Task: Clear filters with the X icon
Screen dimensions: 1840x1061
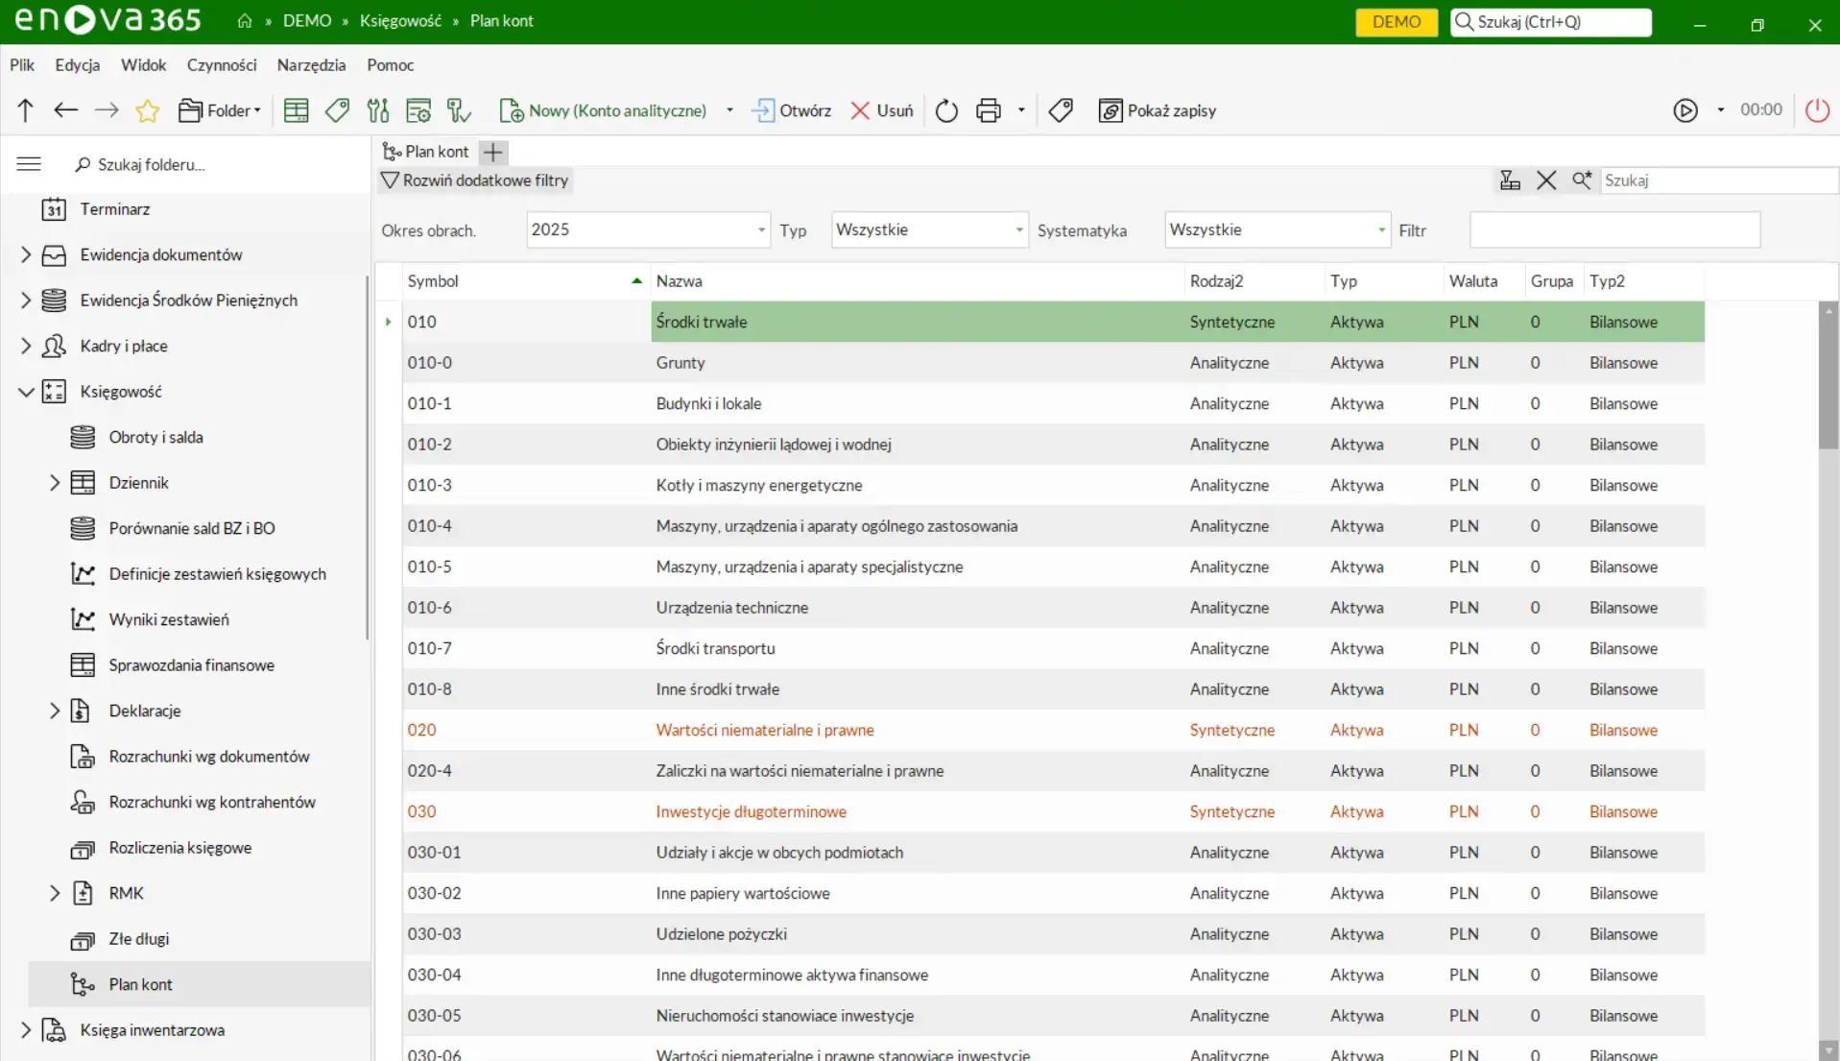Action: click(1545, 181)
